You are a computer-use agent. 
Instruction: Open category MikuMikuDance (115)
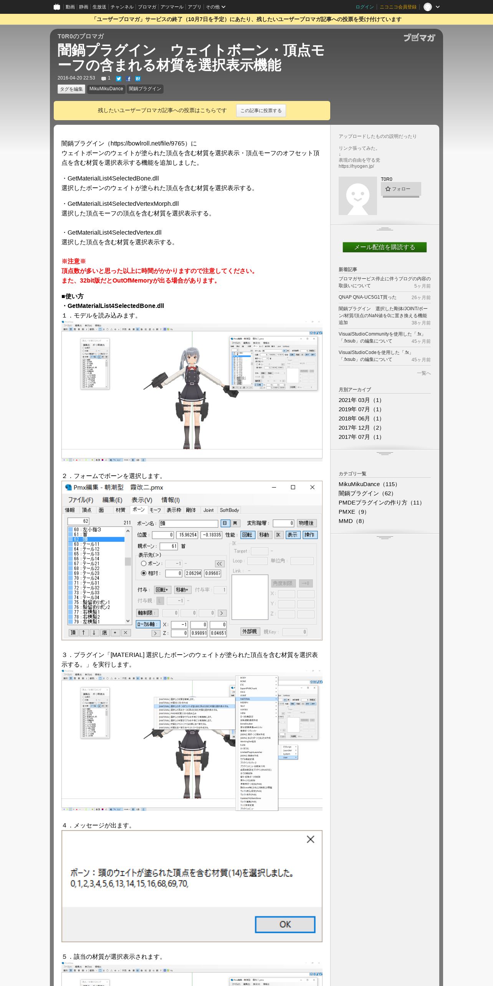click(369, 484)
